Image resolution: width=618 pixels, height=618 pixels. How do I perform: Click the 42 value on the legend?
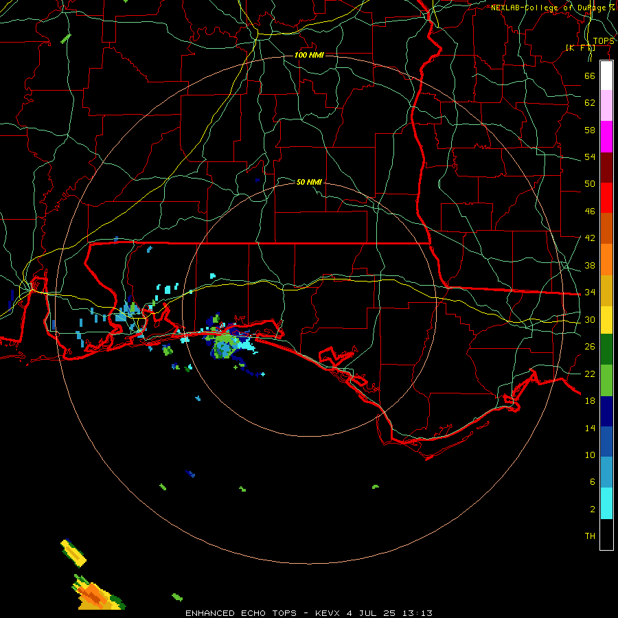[x=590, y=238]
